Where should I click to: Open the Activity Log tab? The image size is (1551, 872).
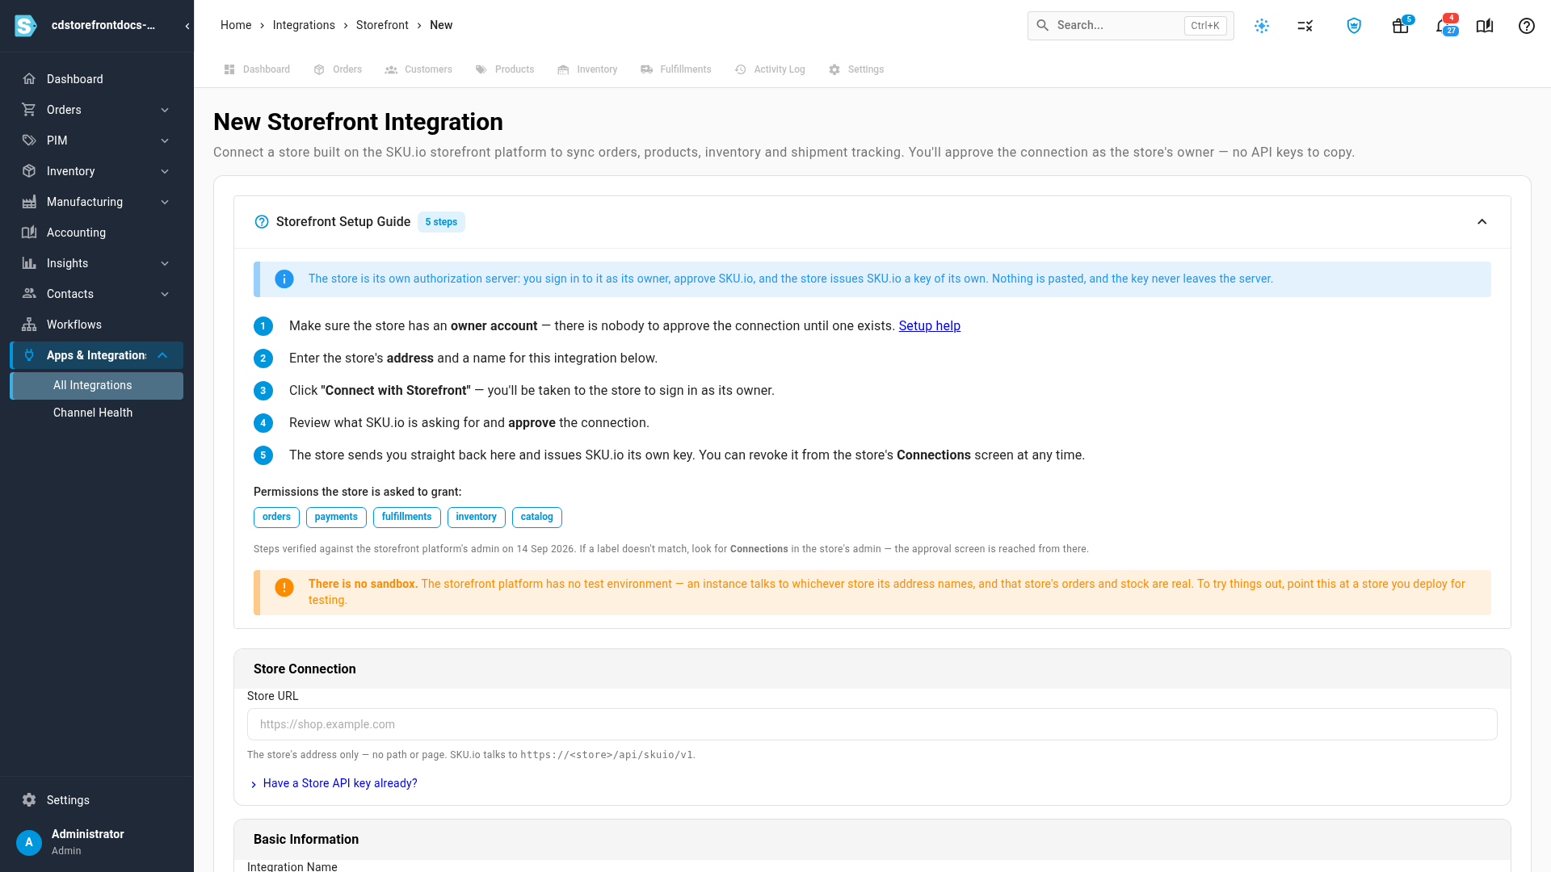point(770,69)
